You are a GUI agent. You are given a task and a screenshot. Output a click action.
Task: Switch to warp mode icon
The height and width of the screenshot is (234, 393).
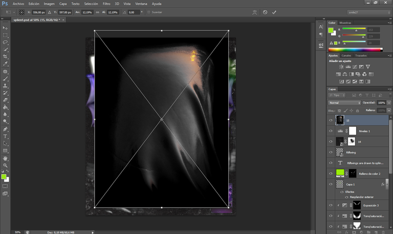coord(254,12)
